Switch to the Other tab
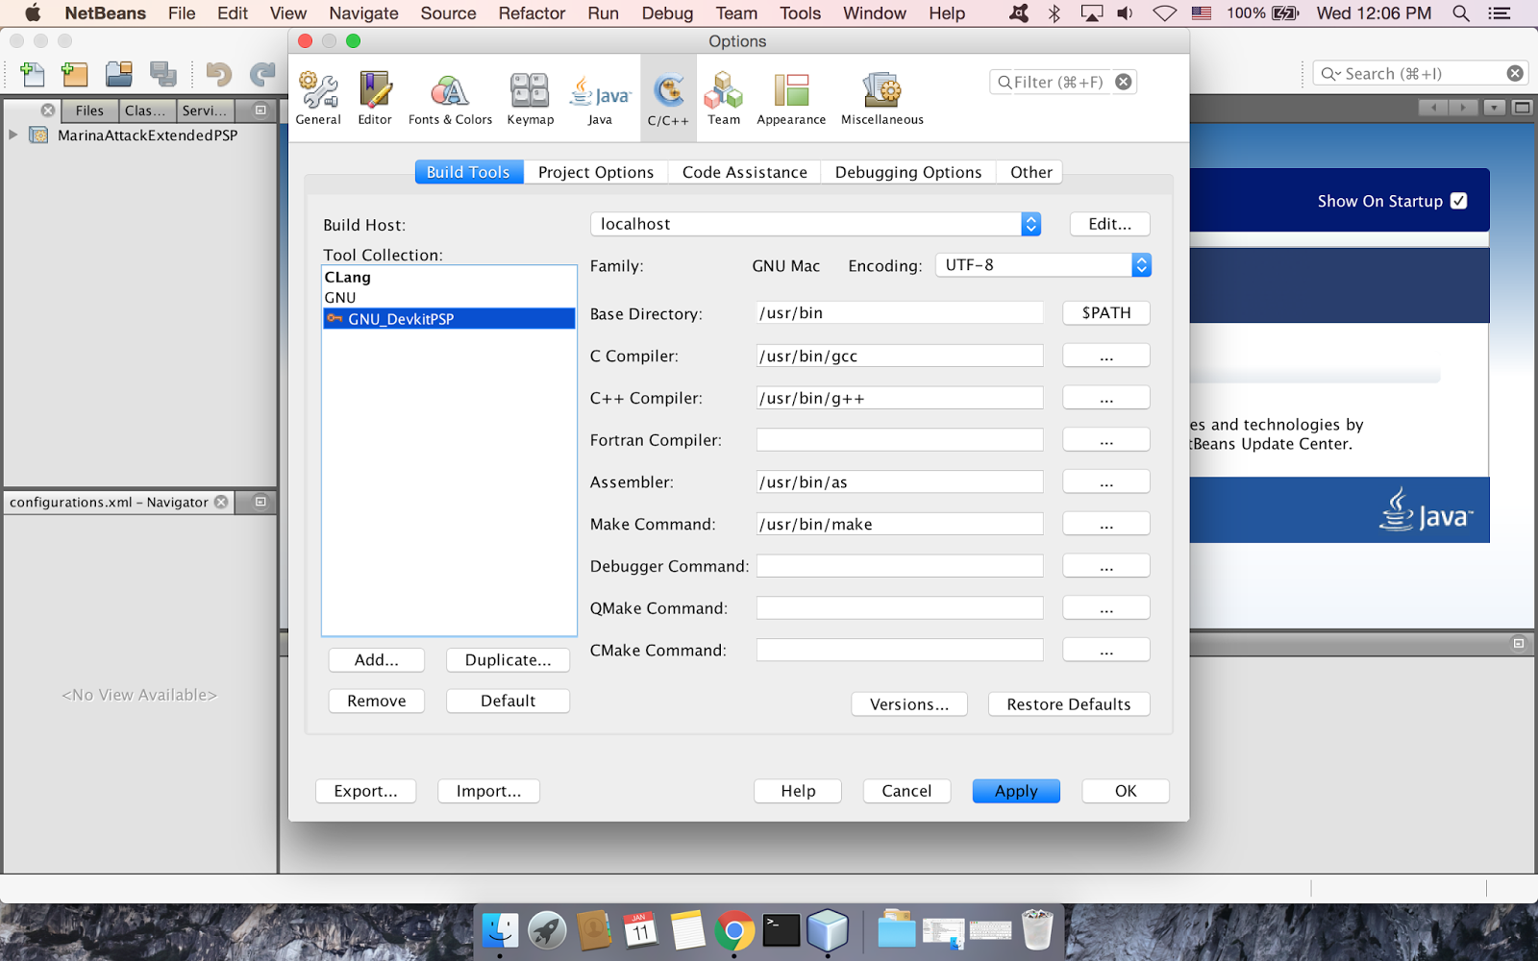Screen dimensions: 1538x961 coord(1031,172)
